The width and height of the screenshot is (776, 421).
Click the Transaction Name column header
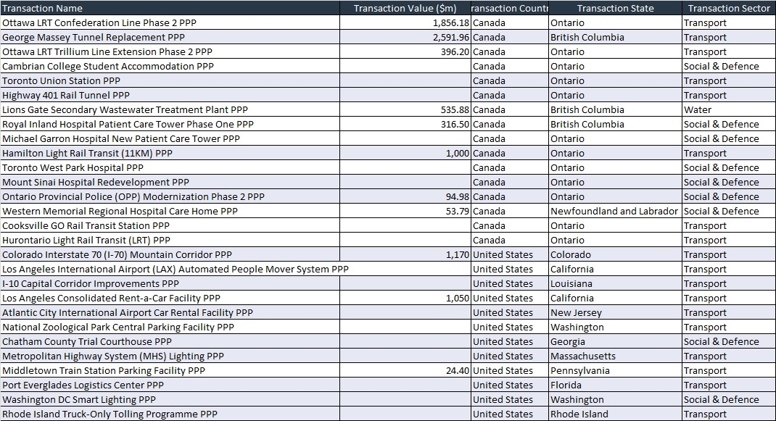coord(170,8)
